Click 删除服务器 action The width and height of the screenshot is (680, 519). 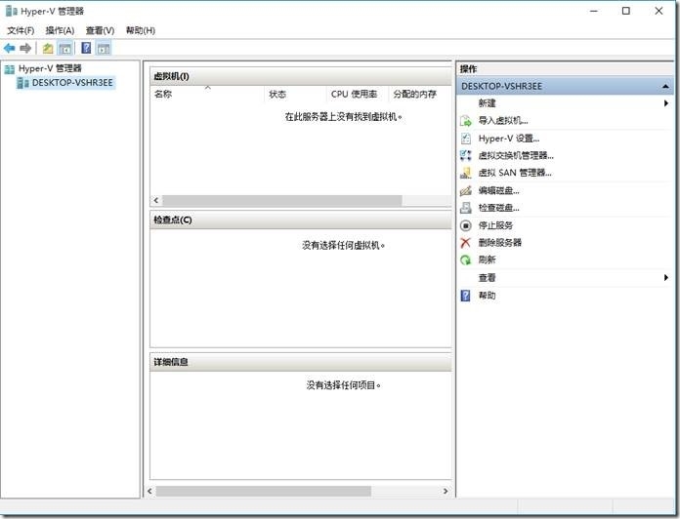[499, 243]
